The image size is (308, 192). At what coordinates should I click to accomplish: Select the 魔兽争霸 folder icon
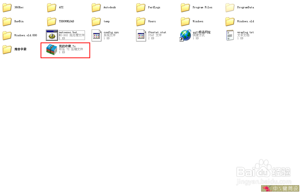[7, 49]
